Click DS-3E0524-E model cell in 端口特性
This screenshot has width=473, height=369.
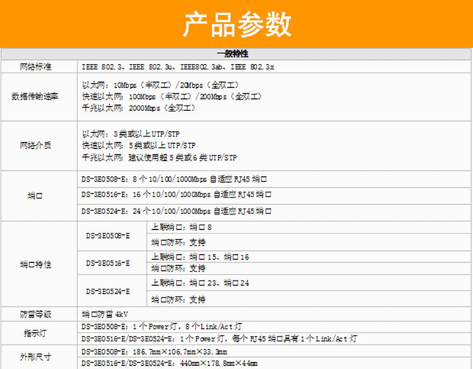tap(108, 292)
